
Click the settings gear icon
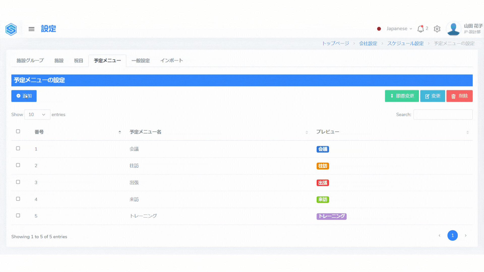[x=437, y=29]
